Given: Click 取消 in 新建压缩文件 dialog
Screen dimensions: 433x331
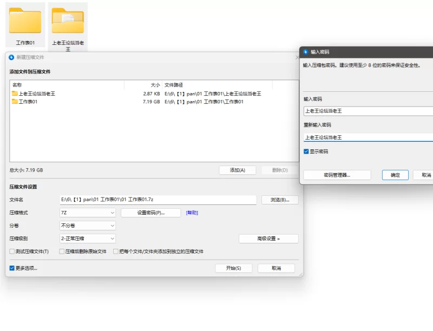Looking at the screenshot, I should [x=276, y=268].
